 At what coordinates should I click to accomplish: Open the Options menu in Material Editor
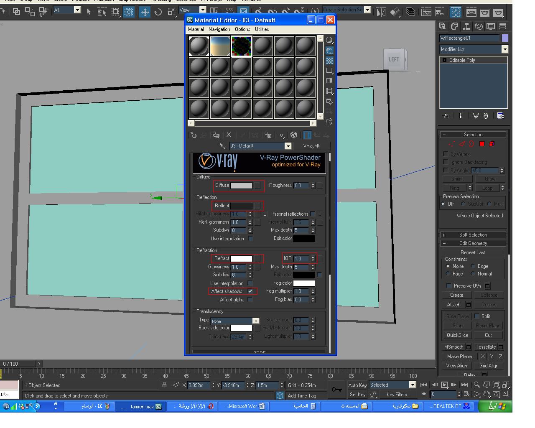tap(242, 29)
